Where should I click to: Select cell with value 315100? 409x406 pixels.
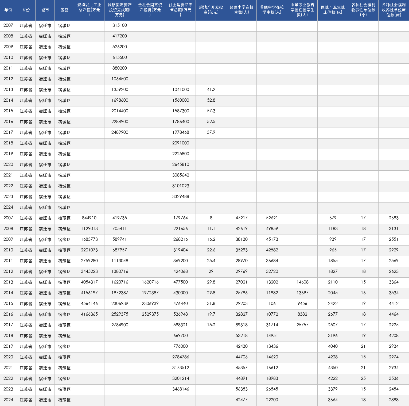coord(120,26)
